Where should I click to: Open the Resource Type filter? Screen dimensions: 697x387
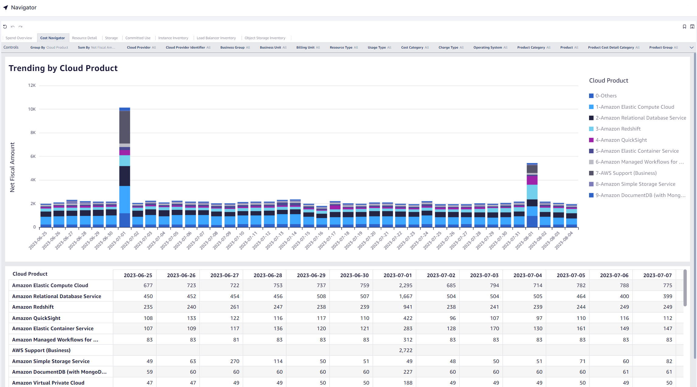click(x=344, y=47)
